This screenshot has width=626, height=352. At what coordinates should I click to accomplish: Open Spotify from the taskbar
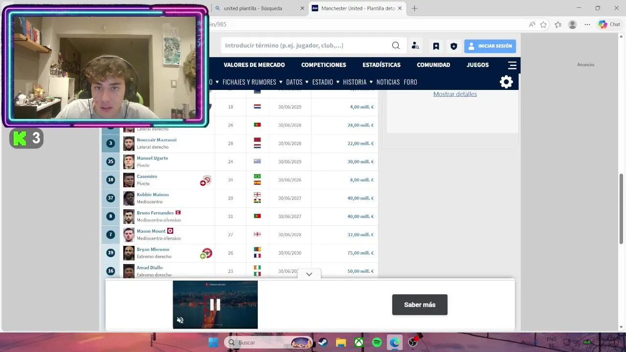377,343
